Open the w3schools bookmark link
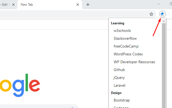Image resolution: width=172 pixels, height=108 pixels. 122,31
